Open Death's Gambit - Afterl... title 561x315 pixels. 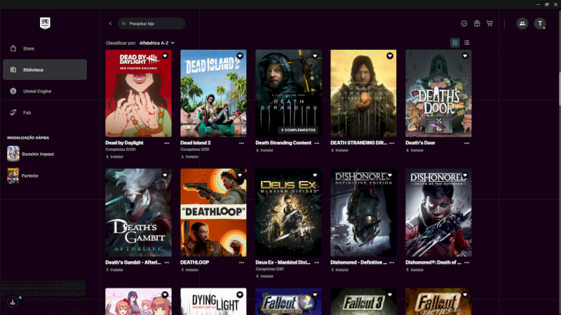(x=133, y=262)
